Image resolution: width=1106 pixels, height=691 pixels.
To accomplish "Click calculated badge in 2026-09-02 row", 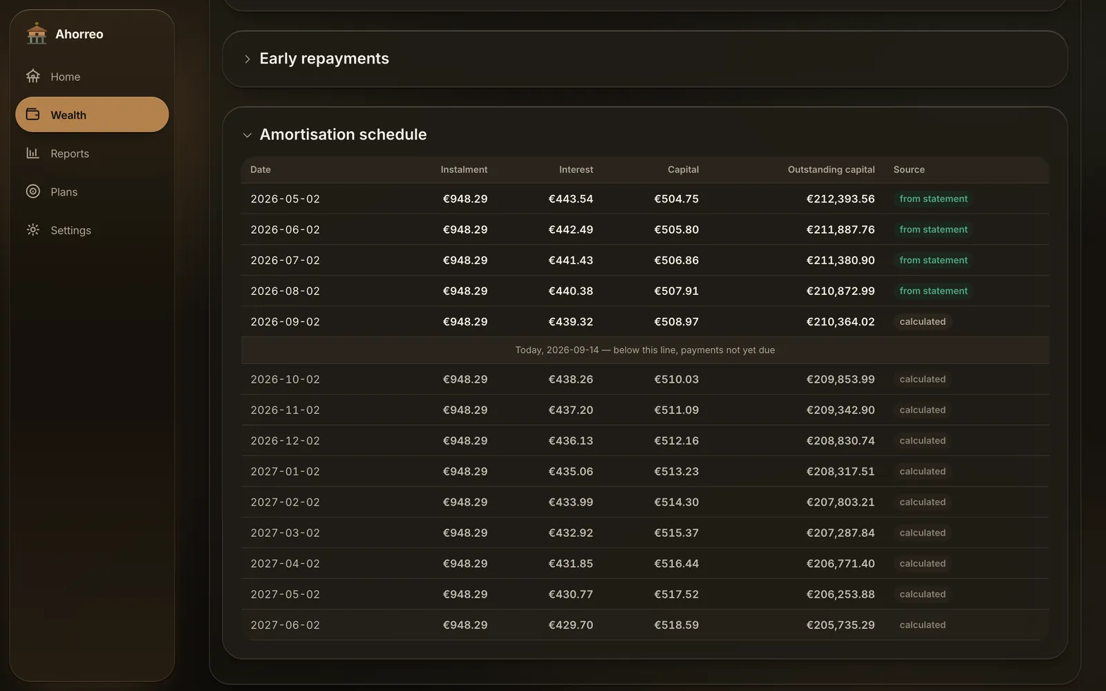I will [922, 321].
